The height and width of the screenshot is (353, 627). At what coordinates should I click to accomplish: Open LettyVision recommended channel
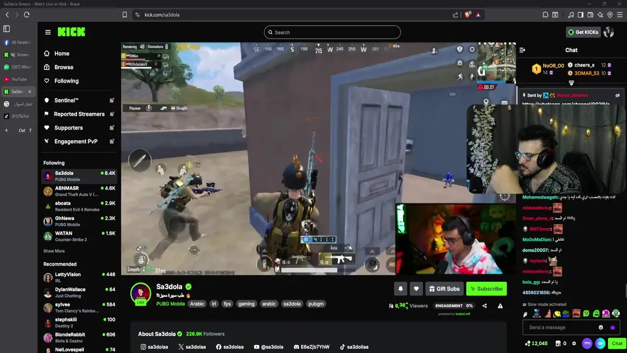coord(79,277)
